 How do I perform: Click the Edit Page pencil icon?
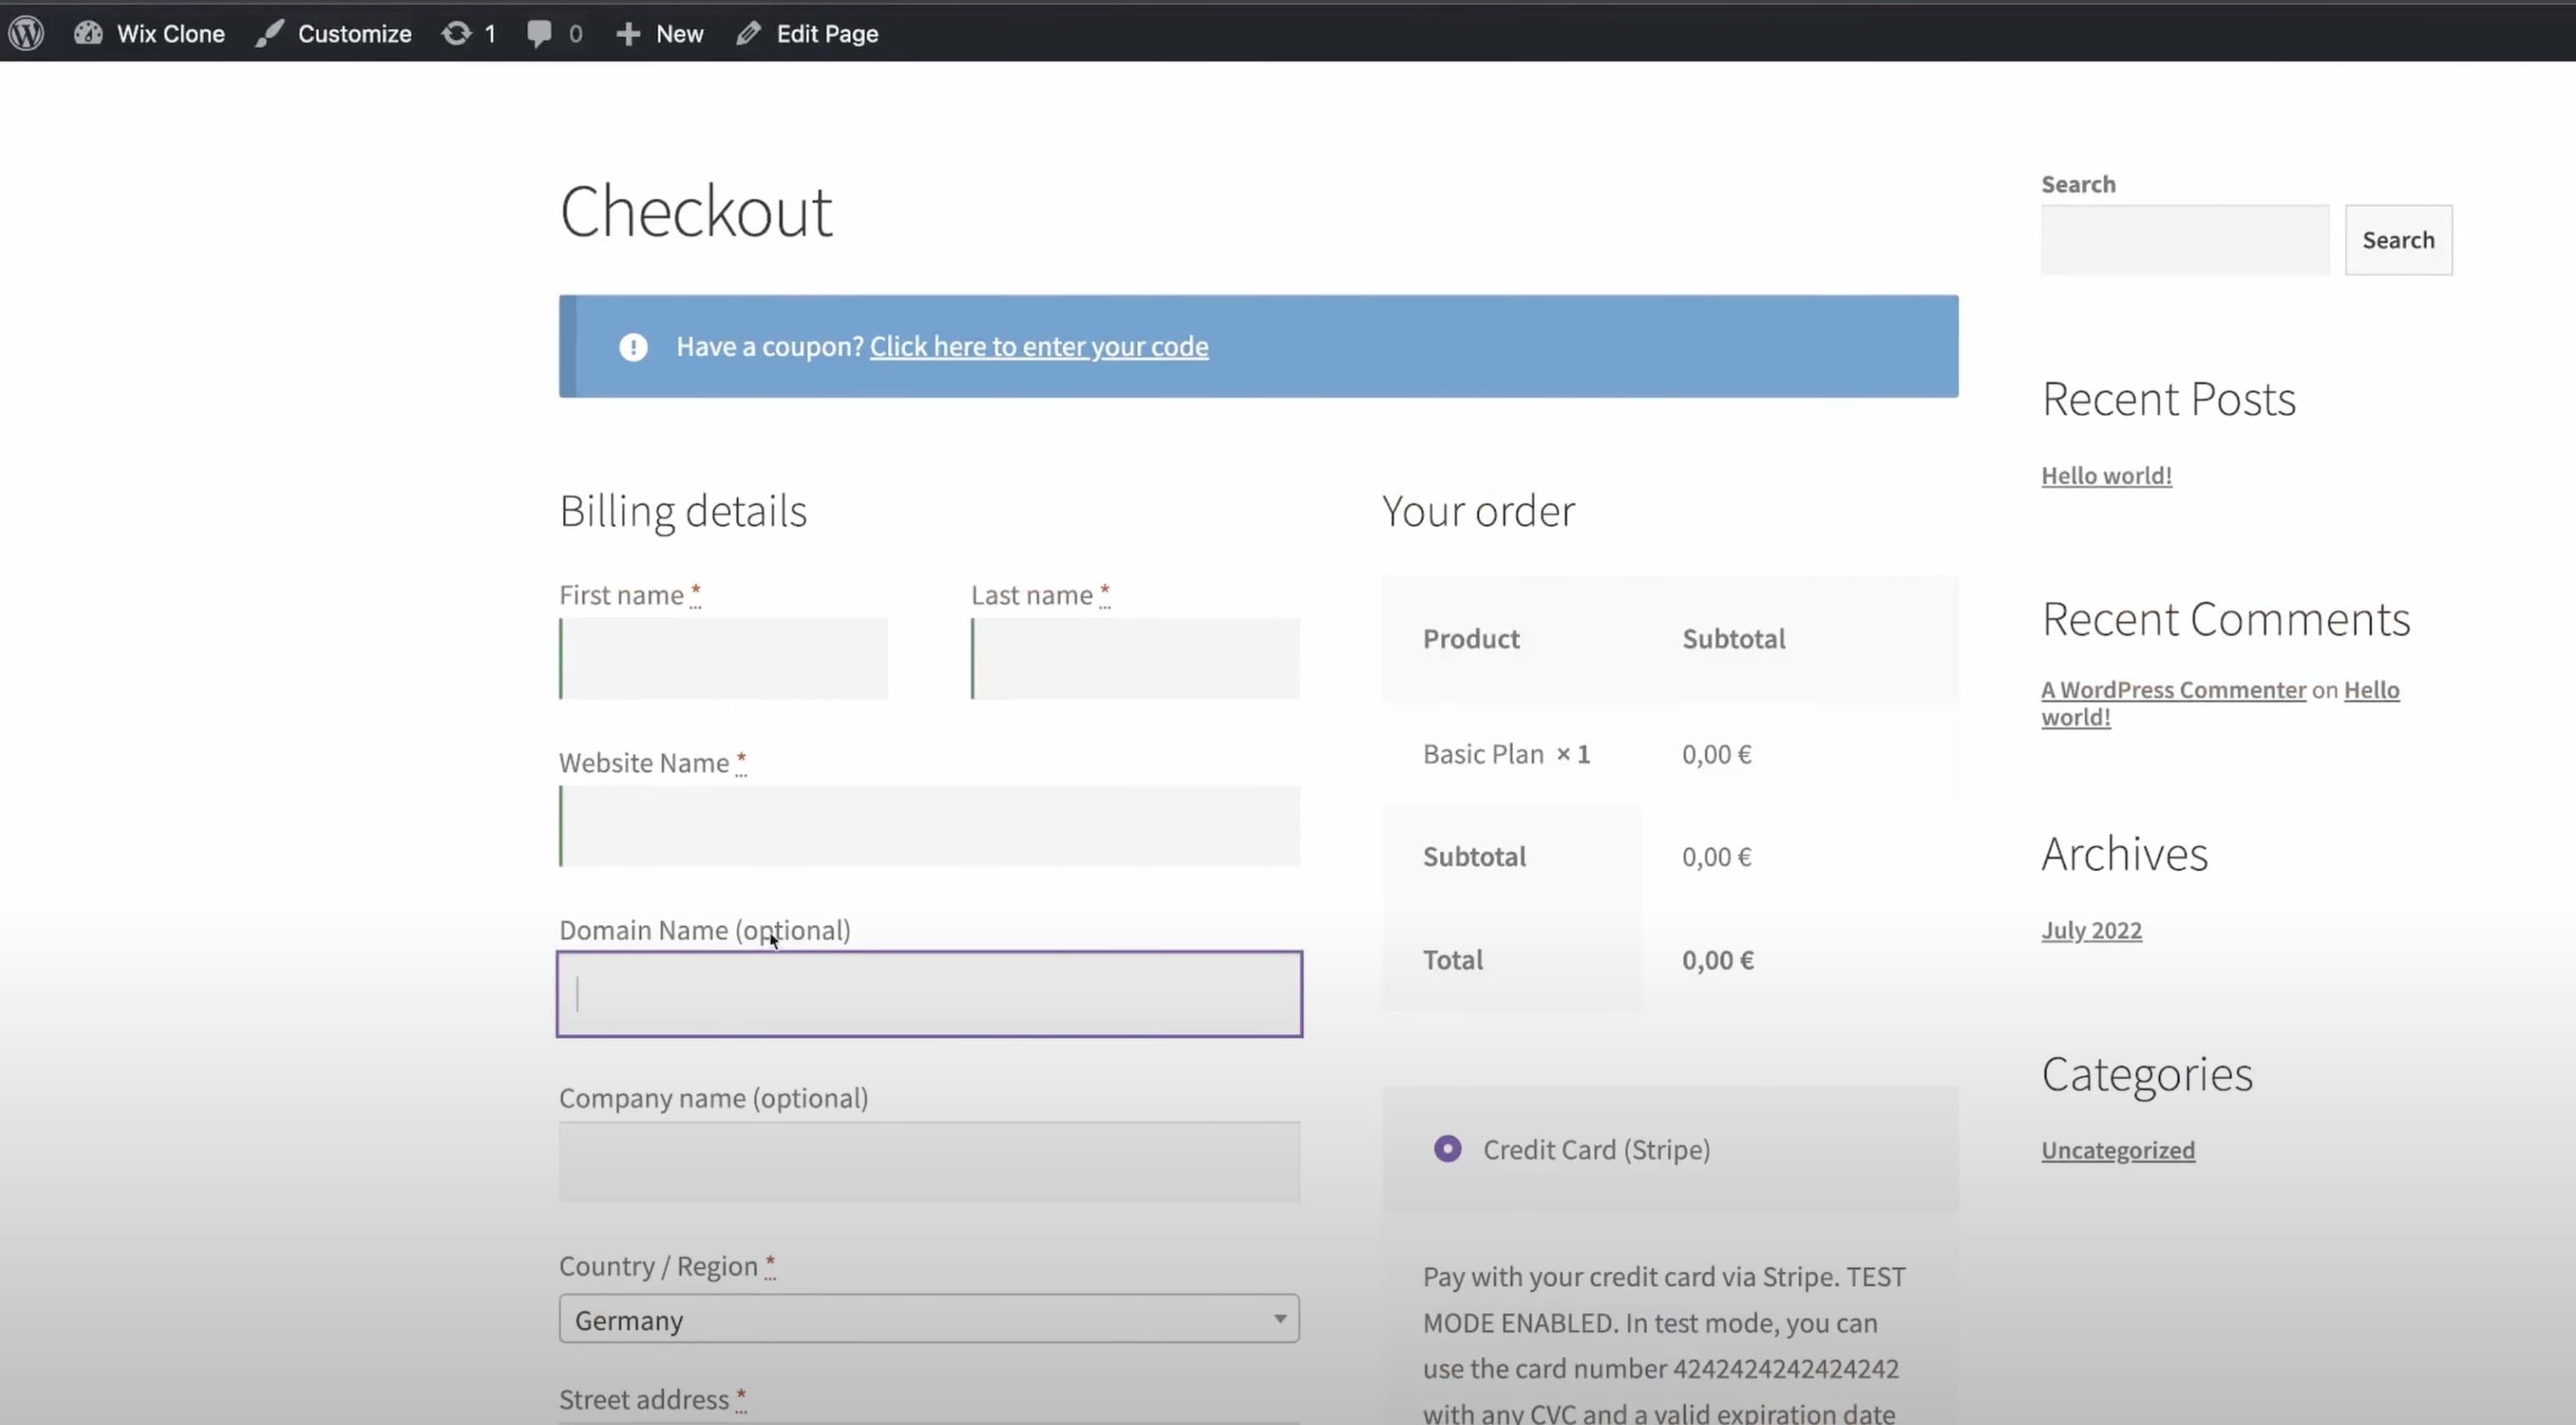coord(748,33)
